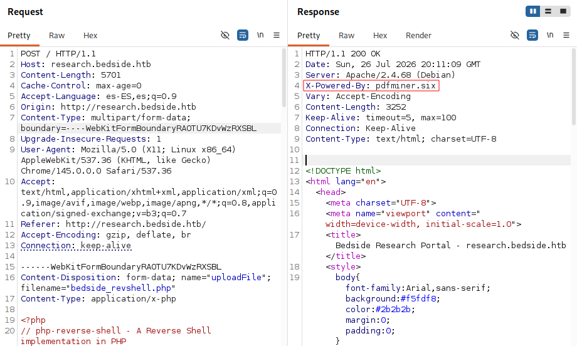Toggle word wrap button in Response panel
Screen dimensions: 577x346
(x=532, y=35)
